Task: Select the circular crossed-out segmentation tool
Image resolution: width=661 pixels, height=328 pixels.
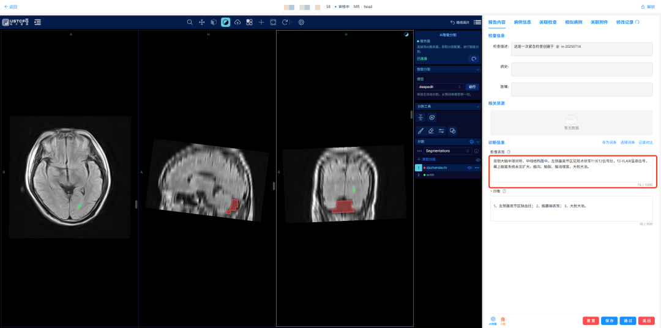Action: [x=431, y=117]
